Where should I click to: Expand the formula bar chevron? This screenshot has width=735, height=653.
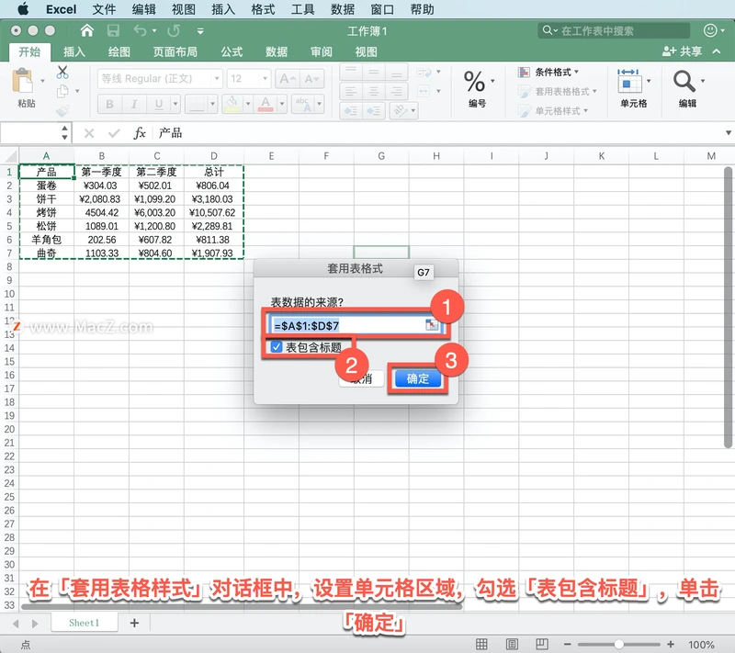(x=728, y=133)
